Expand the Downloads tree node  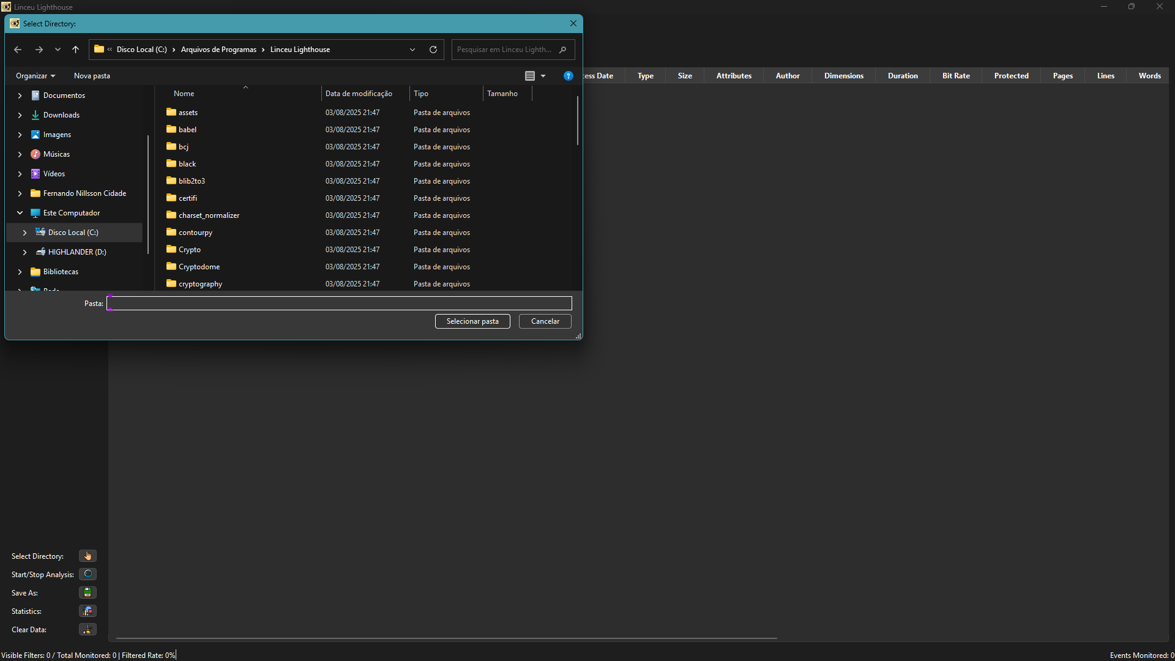(20, 115)
